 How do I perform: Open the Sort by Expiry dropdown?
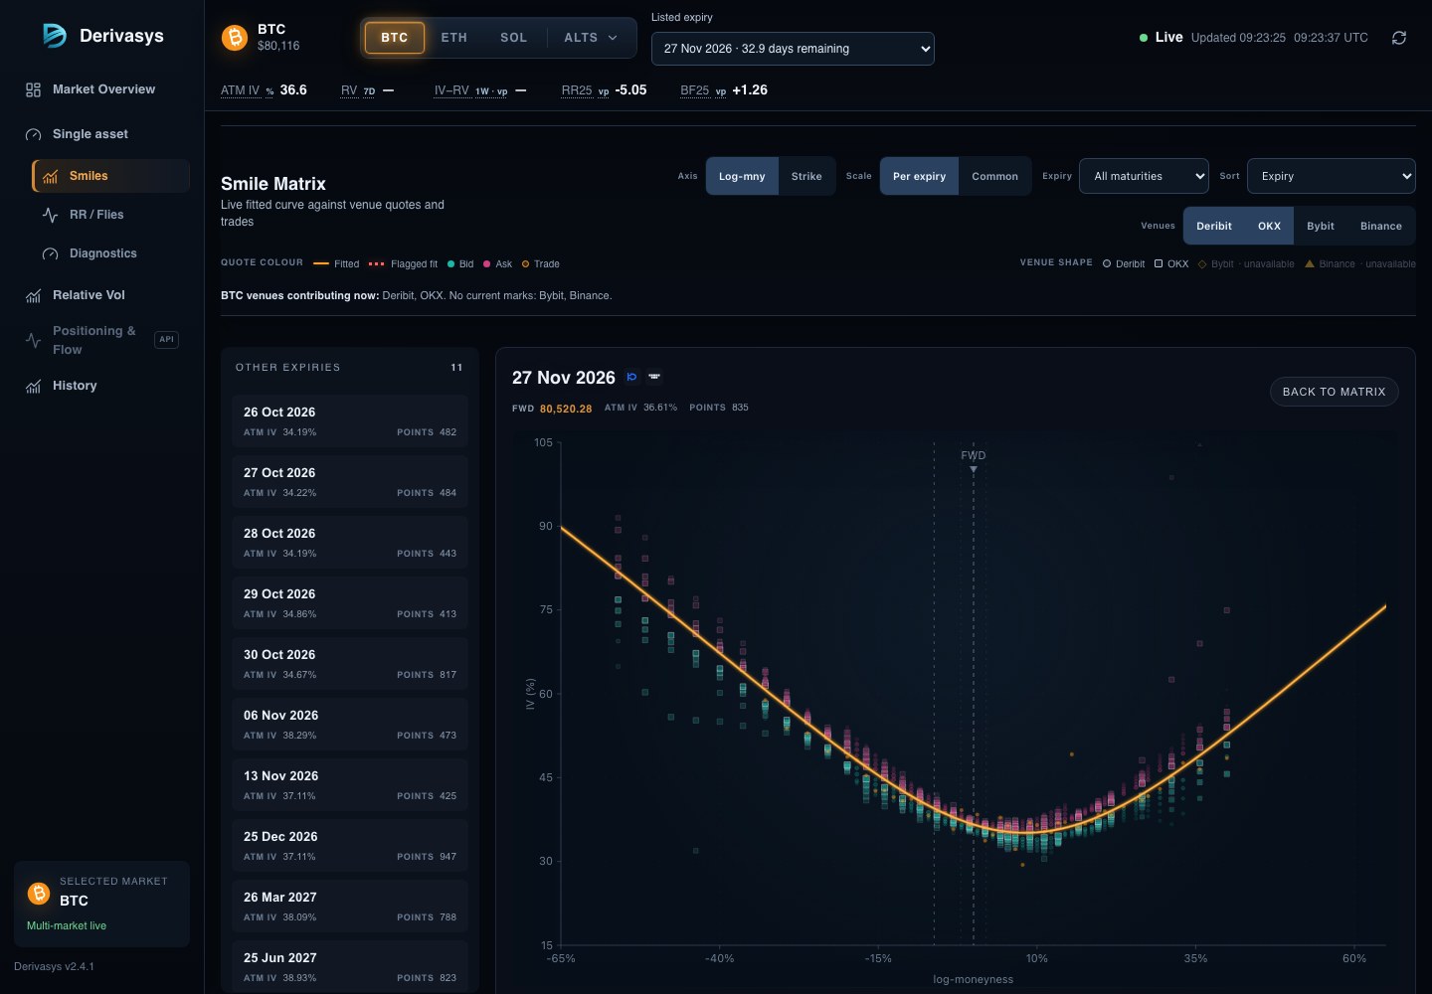(x=1332, y=176)
